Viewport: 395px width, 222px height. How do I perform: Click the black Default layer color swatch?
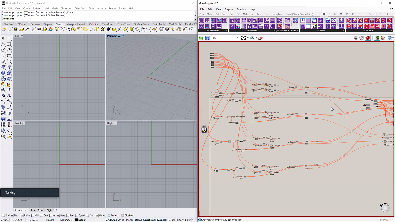coord(76,220)
